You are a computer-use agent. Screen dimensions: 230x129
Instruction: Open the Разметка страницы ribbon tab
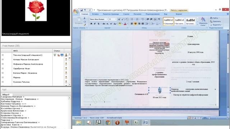pyautogui.click(x=111, y=14)
